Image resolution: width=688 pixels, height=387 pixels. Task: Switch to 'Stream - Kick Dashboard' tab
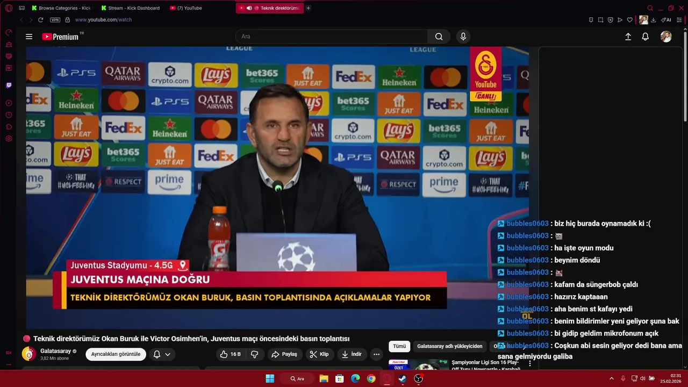pos(132,8)
